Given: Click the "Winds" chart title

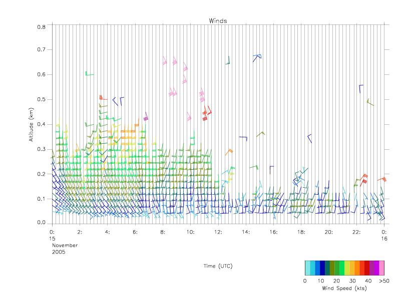Looking at the screenshot, I should pos(218,21).
